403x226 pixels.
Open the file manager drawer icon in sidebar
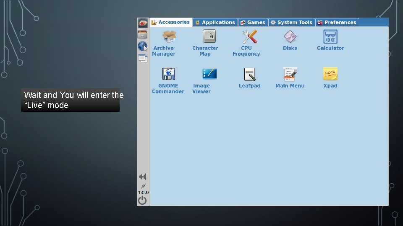click(143, 35)
